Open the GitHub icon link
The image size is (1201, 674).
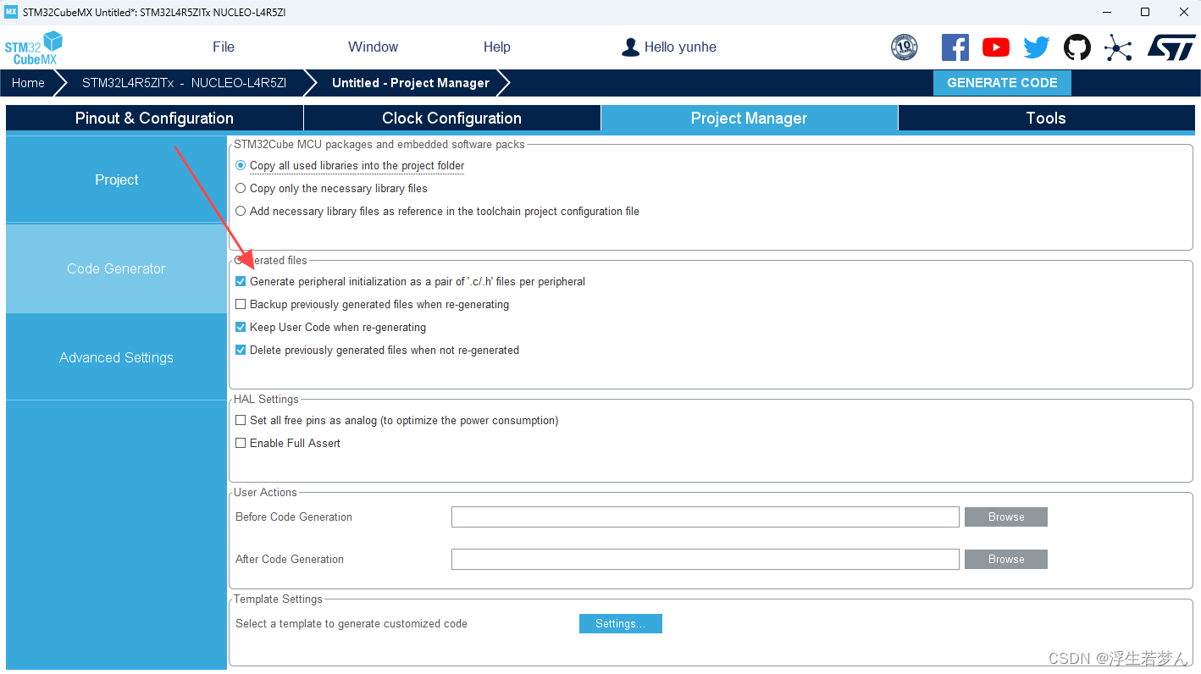click(1077, 47)
